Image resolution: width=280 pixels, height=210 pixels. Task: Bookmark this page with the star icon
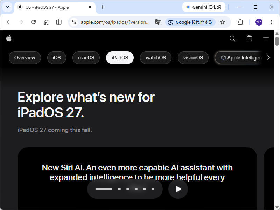click(x=223, y=22)
